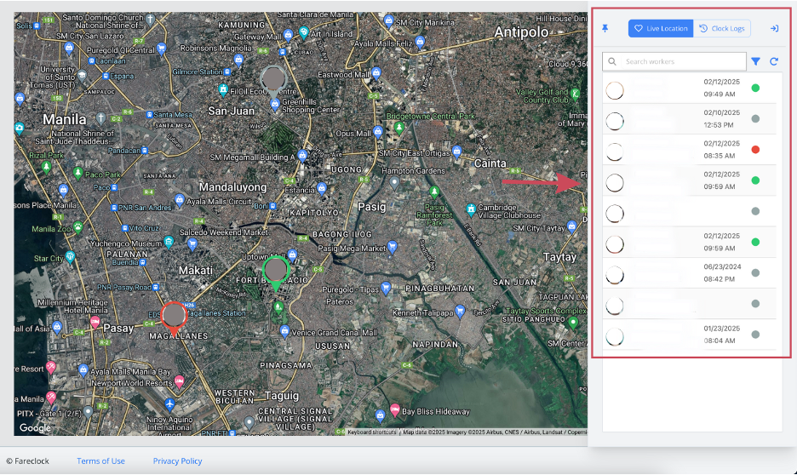The image size is (797, 475).
Task: Select worker row dated 02/12/2025 09:49 AM
Action: 689,89
